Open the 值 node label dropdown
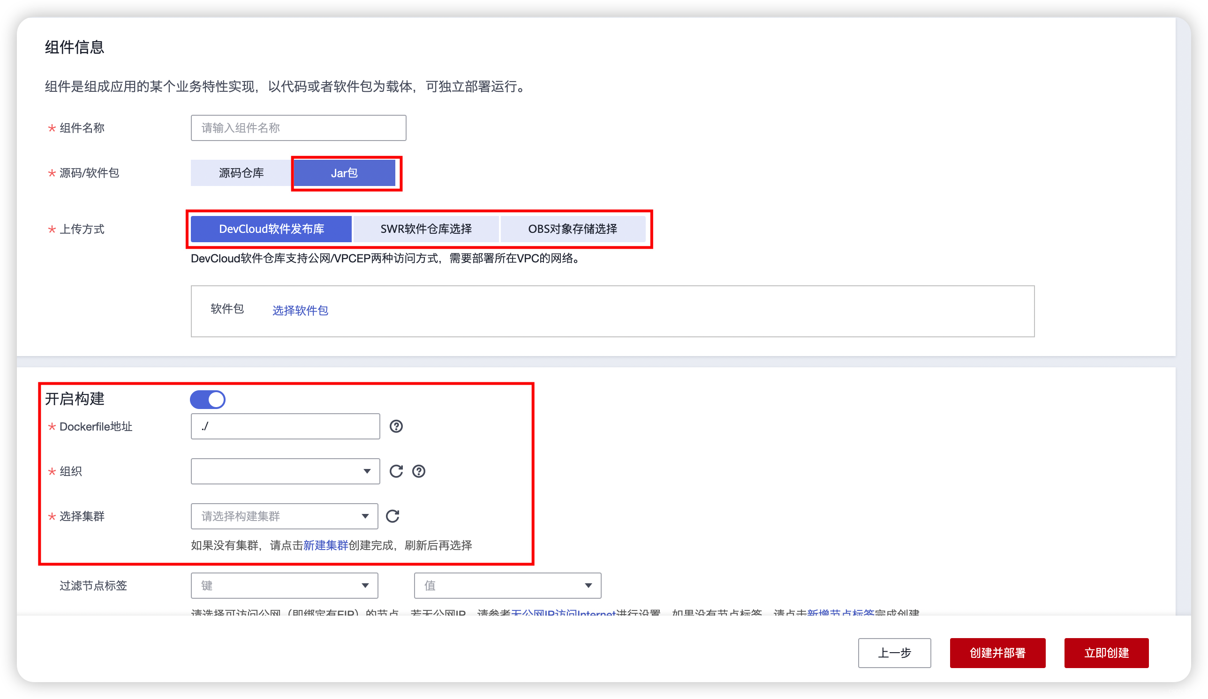 tap(507, 586)
